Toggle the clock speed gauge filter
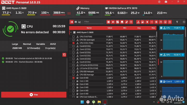187x105 pixels. [x=161, y=22]
